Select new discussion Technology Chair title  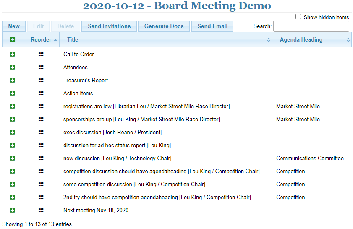coord(117,159)
